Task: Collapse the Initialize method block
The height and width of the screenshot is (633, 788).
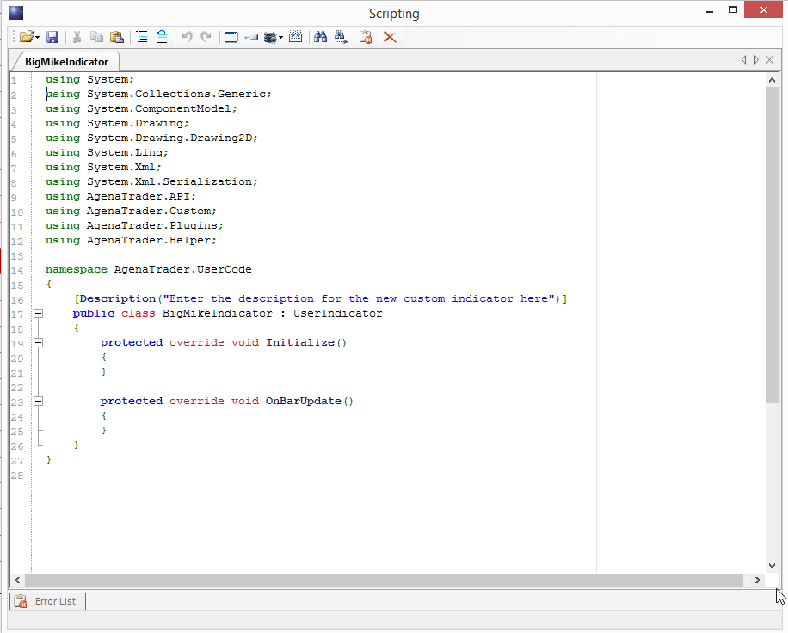Action: click(38, 343)
